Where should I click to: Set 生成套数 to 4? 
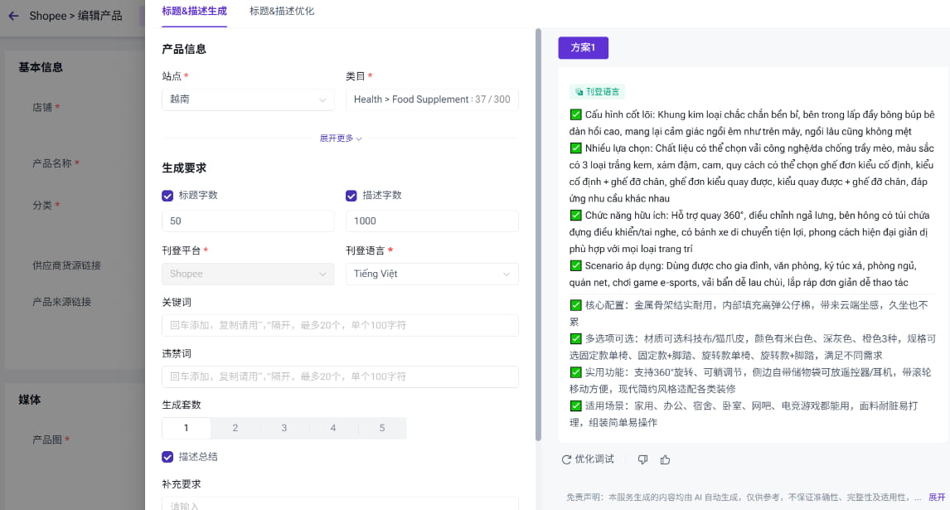[333, 428]
